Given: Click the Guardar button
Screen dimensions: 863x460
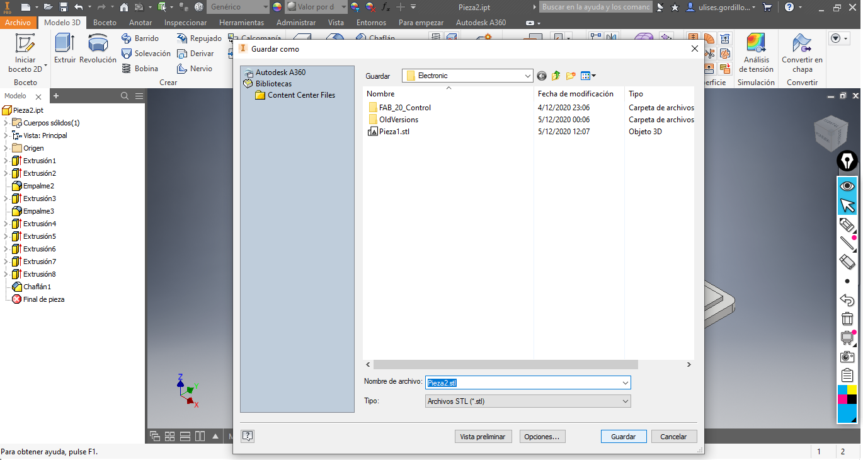Looking at the screenshot, I should point(624,437).
